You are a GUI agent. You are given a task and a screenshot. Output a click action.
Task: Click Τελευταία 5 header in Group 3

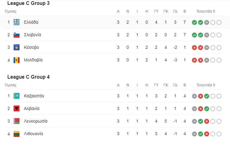click(206, 11)
